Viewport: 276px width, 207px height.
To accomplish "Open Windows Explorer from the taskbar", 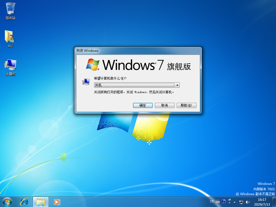I will (41, 202).
